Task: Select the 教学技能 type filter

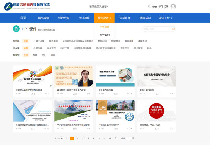Action: click(38, 48)
